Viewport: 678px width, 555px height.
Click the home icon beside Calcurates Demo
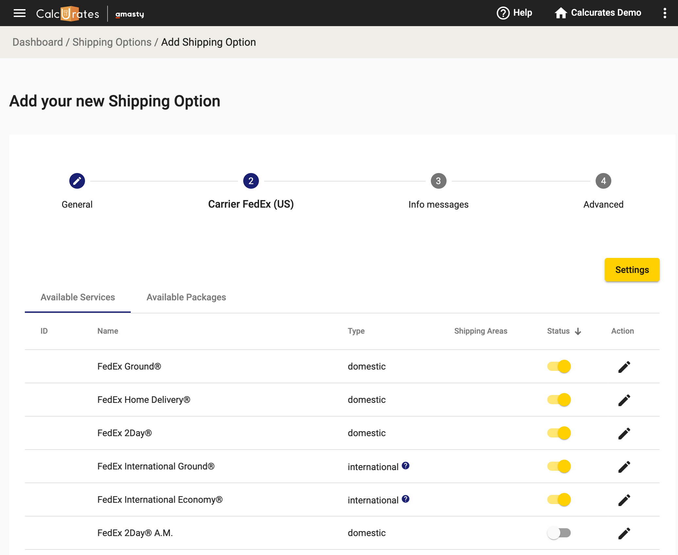561,13
